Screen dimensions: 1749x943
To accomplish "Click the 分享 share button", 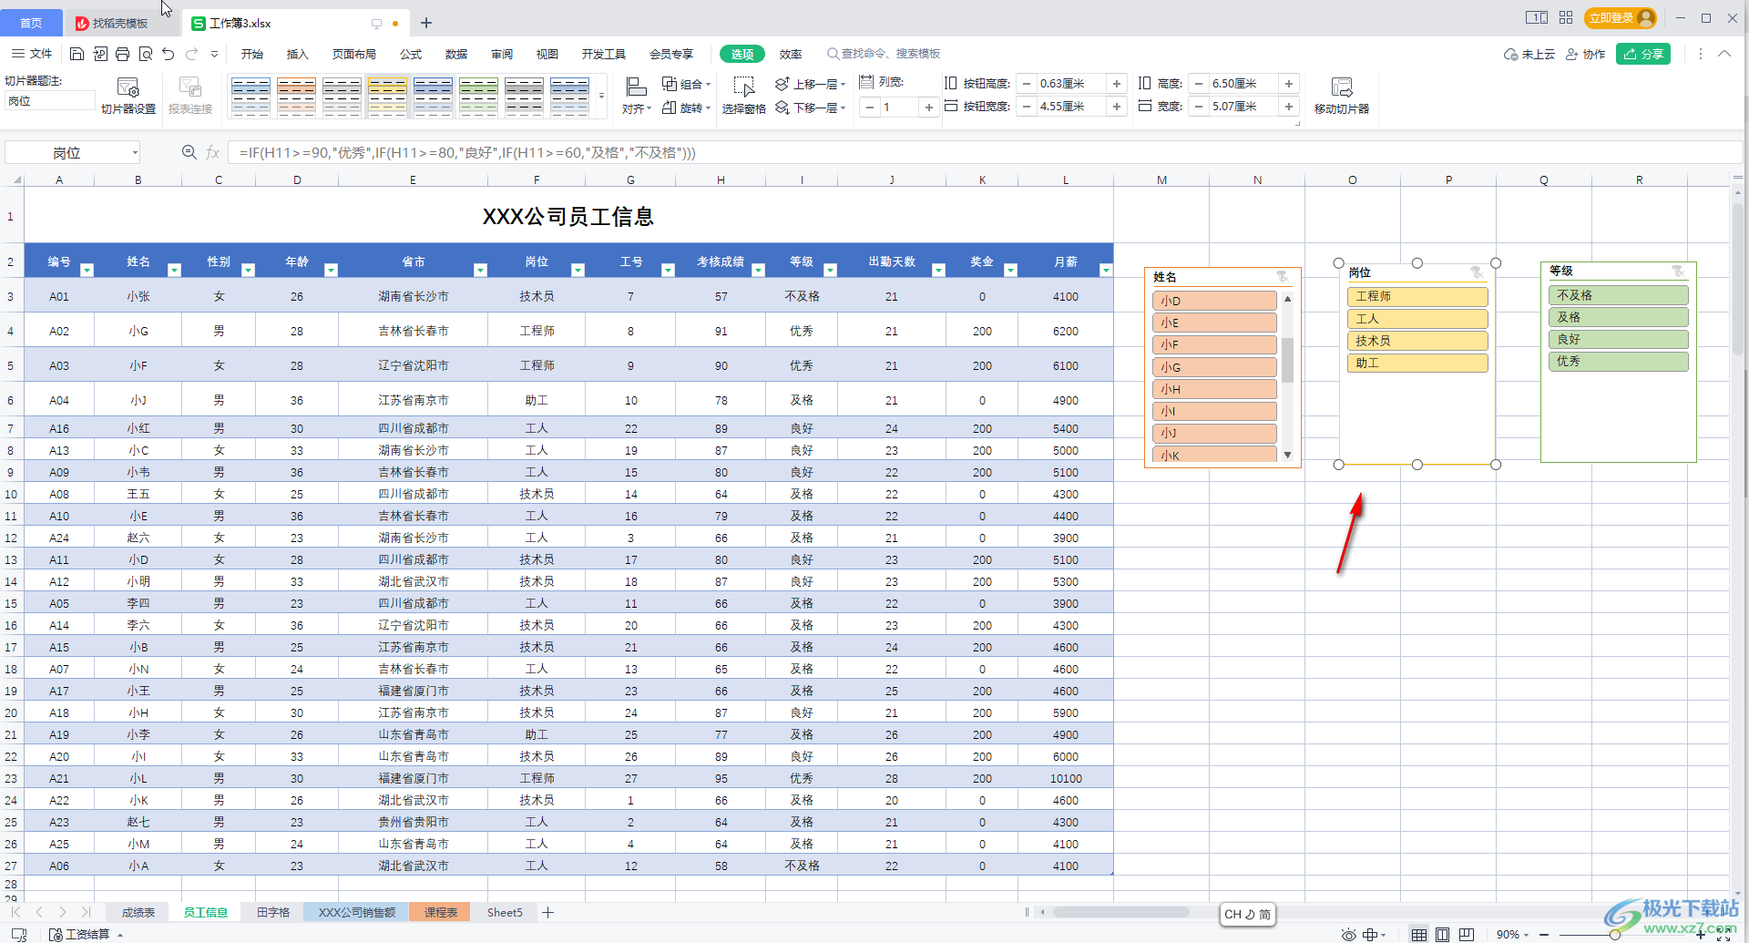I will tap(1643, 54).
